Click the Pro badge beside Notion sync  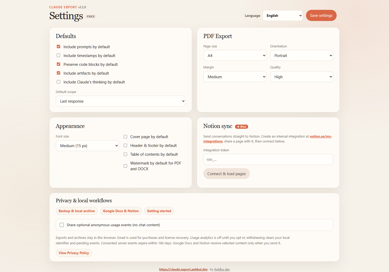click(x=241, y=127)
